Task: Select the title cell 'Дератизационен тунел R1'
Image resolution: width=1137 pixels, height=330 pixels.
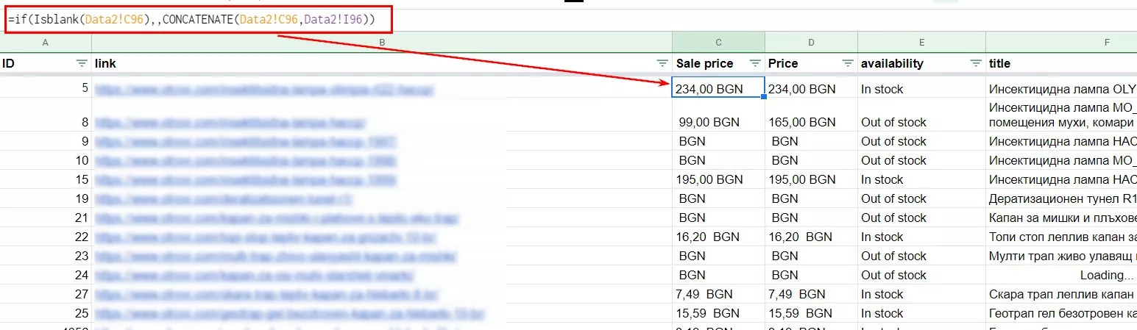Action: (x=1061, y=198)
